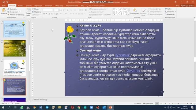This screenshot has width=196, height=110.
Task: Toggle strikethrough formatting
Action: (x=55, y=14)
